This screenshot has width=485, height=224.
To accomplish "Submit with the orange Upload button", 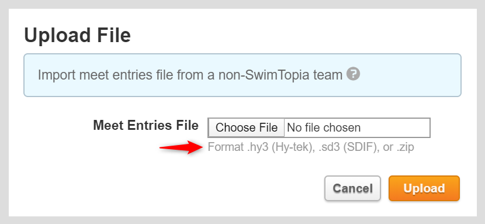I will pos(424,188).
